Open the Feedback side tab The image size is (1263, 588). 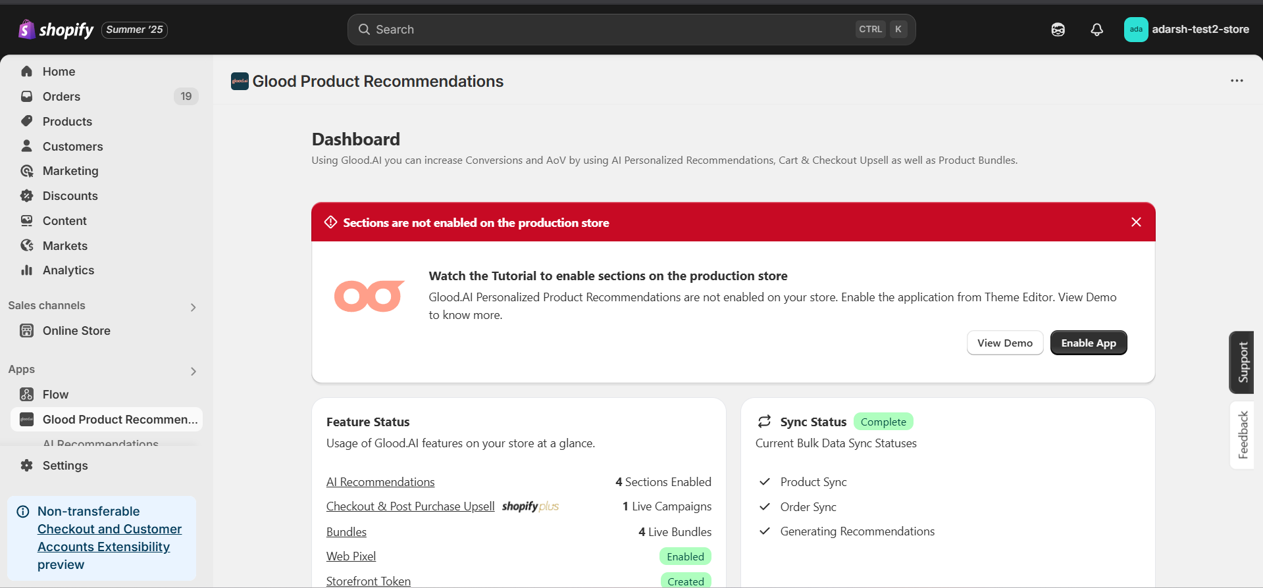(1242, 435)
